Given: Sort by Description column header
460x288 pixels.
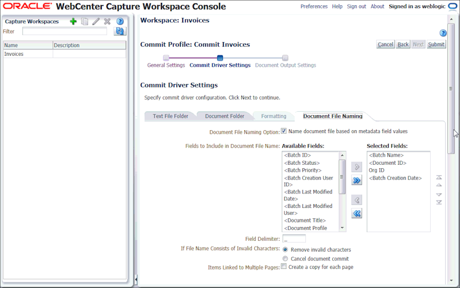Looking at the screenshot, I should click(90, 46).
